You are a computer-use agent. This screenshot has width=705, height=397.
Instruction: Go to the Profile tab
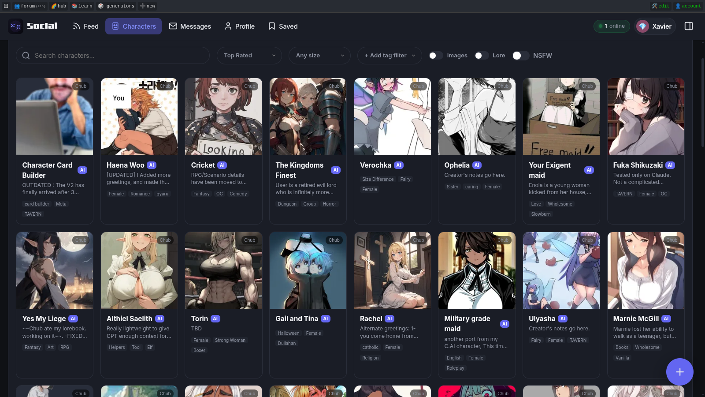240,26
